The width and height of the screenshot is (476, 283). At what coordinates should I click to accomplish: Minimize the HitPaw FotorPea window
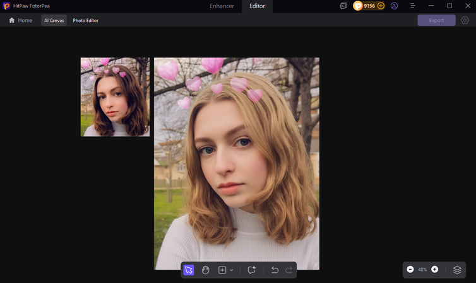pos(431,6)
